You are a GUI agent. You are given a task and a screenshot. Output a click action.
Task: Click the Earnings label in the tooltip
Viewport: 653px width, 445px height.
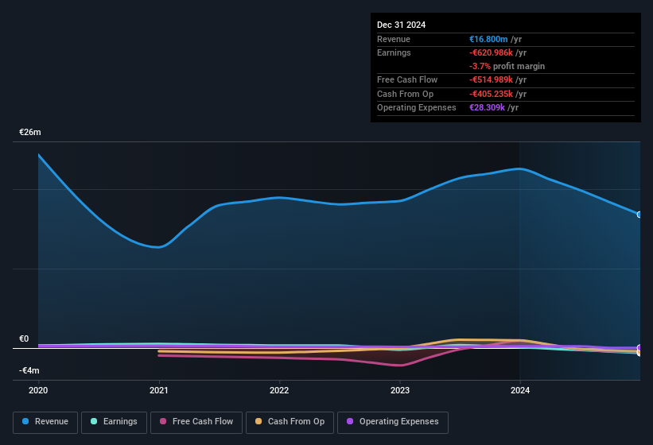pos(394,52)
